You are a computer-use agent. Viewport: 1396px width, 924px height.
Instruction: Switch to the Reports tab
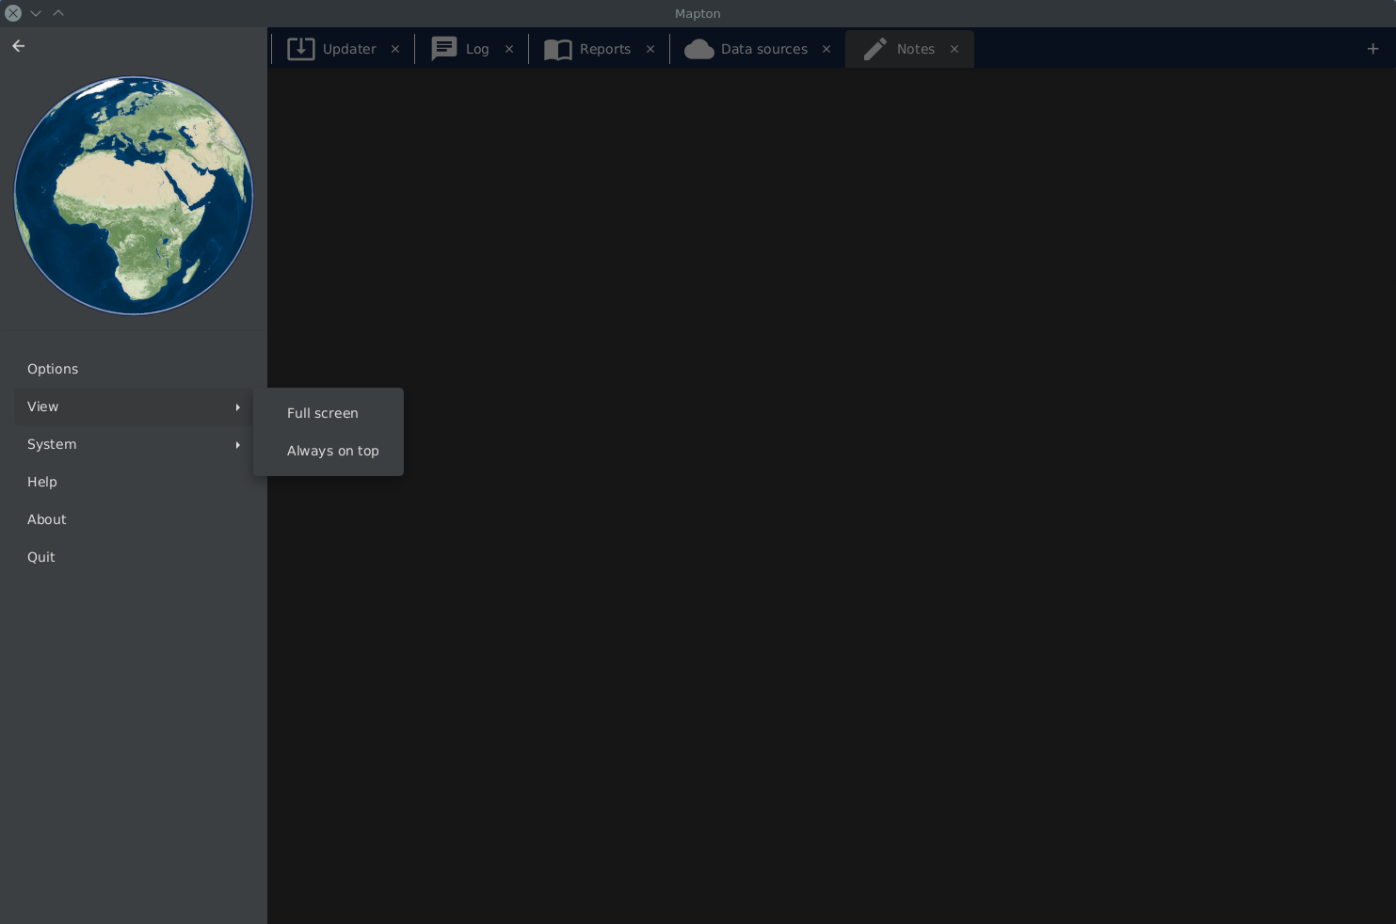599,49
